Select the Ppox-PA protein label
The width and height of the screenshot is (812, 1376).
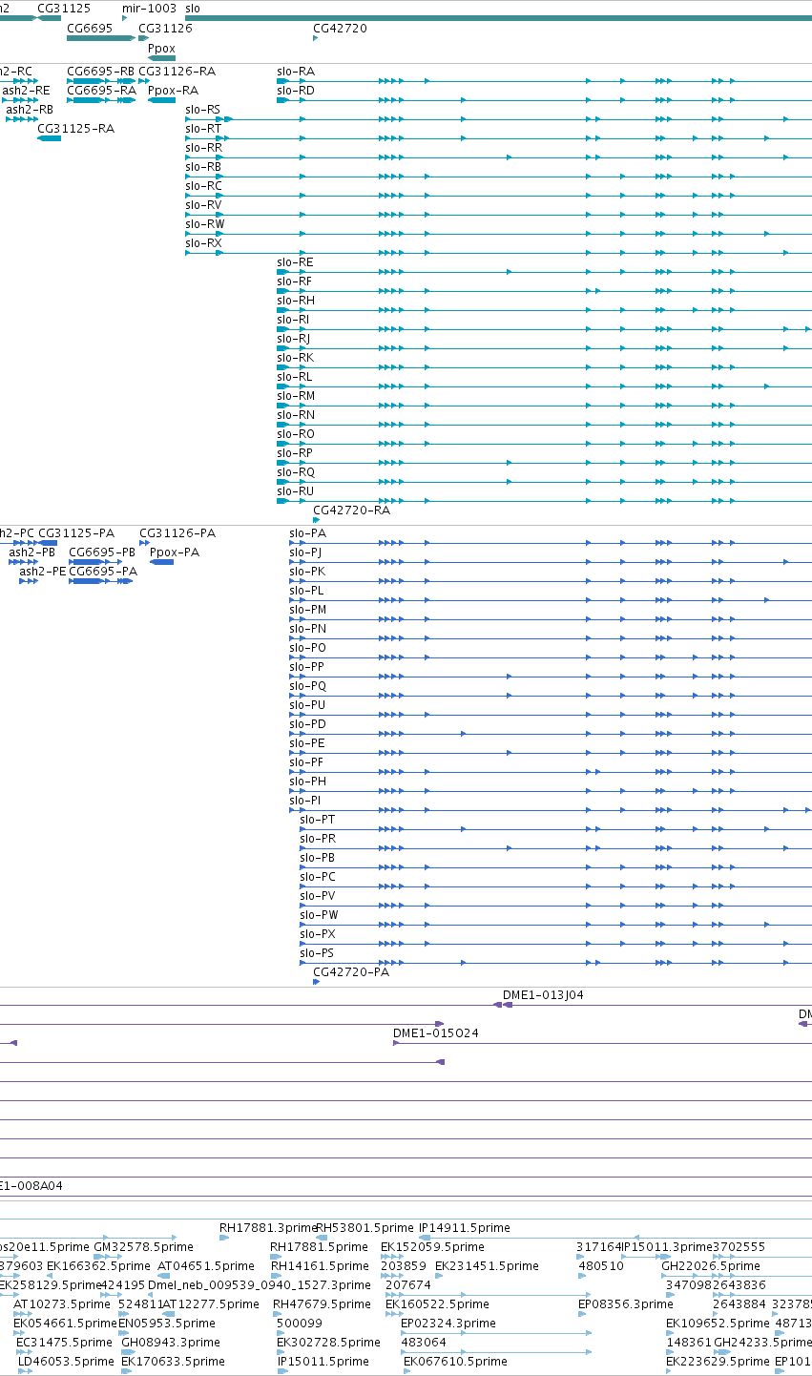tap(175, 552)
